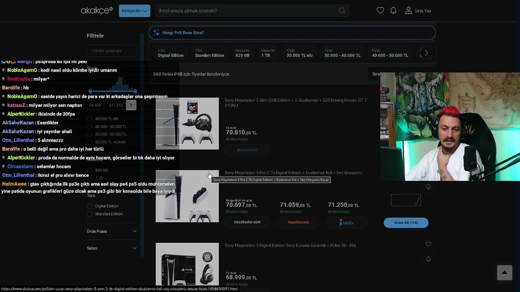Click the 71.250,00 TL price

pos(343,205)
